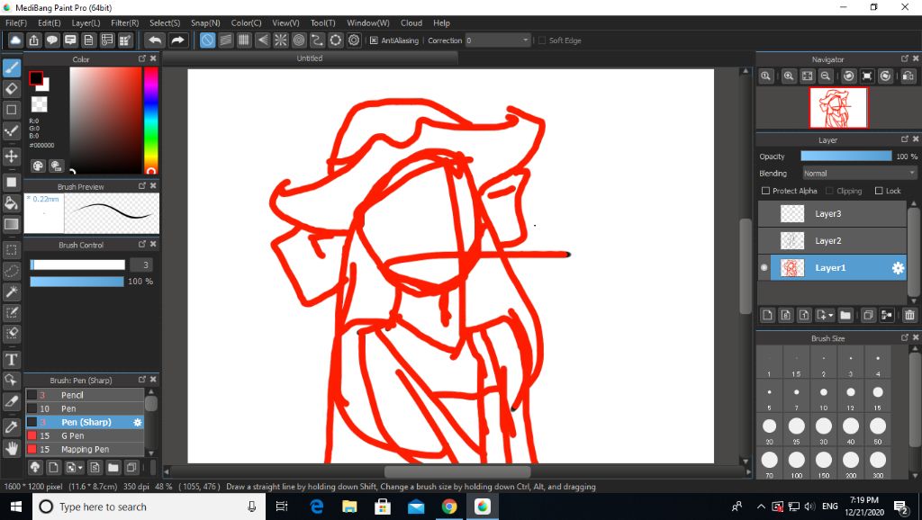Open the View menu

[285, 22]
